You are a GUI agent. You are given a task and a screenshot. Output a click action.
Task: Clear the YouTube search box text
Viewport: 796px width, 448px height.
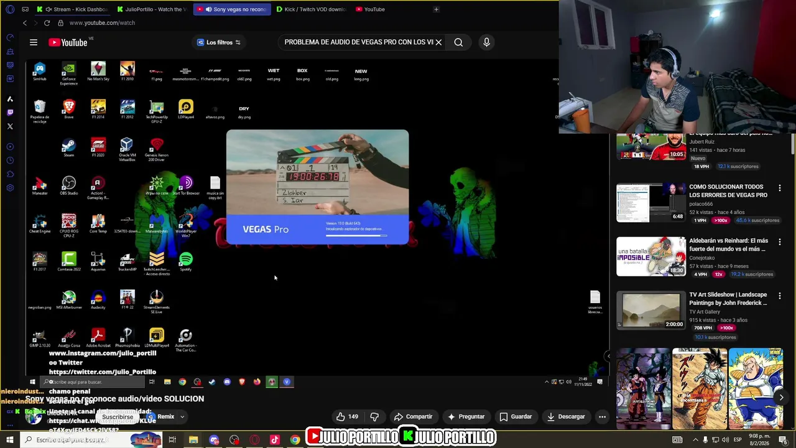tap(438, 42)
